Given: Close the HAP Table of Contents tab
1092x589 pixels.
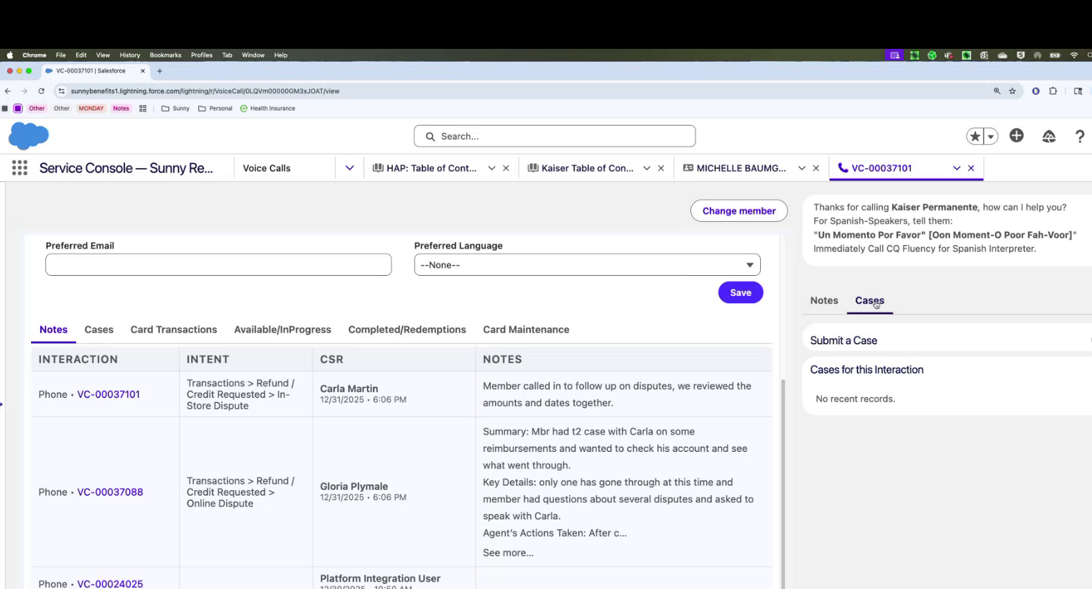Looking at the screenshot, I should (506, 168).
